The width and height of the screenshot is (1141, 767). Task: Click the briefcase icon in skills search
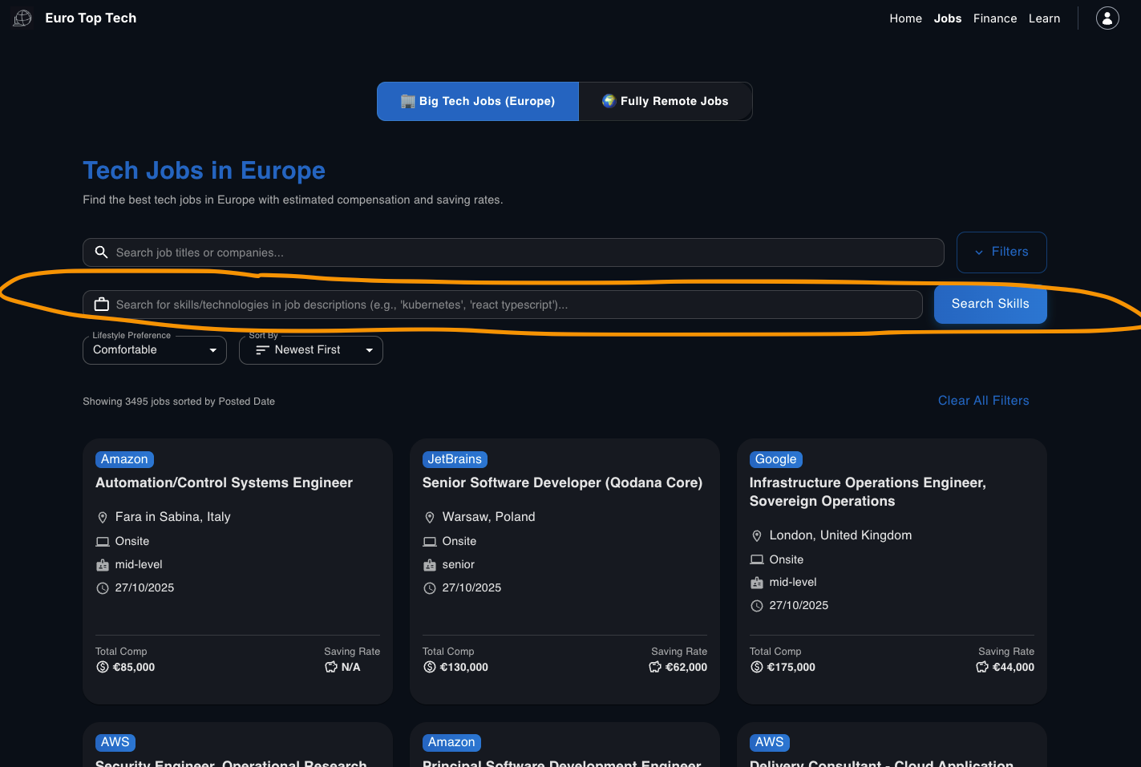[102, 305]
